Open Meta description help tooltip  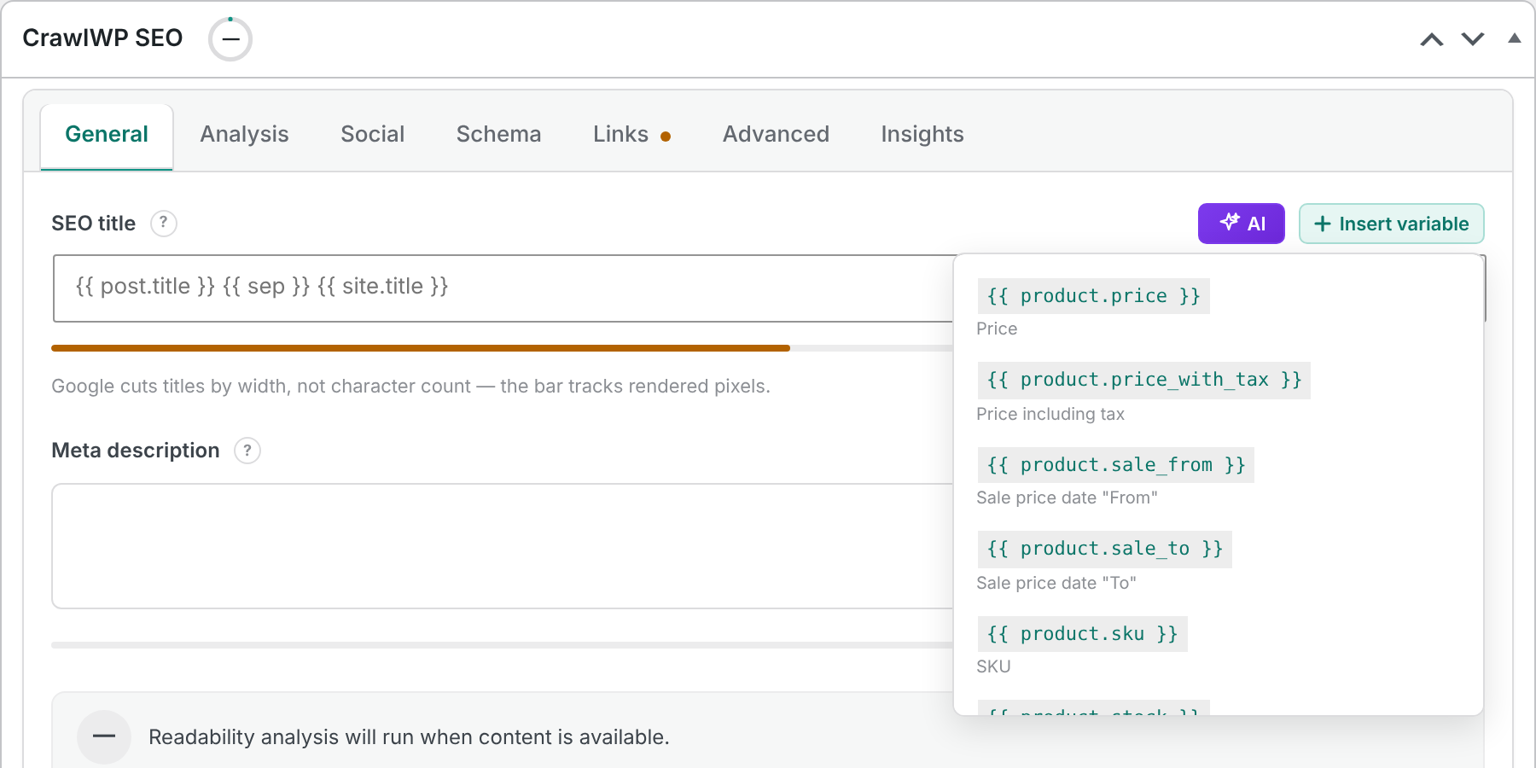coord(247,451)
